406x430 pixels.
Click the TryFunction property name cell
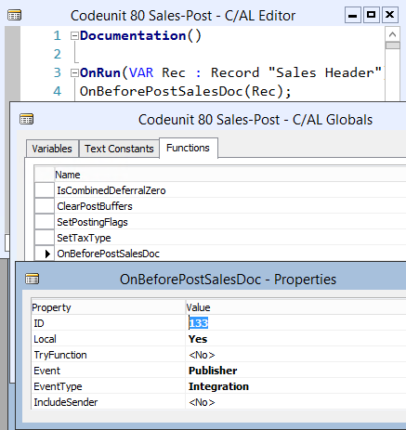click(109, 355)
